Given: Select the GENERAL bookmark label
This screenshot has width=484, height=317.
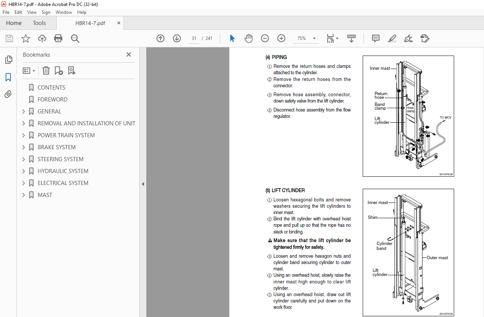Looking at the screenshot, I should pyautogui.click(x=49, y=112).
